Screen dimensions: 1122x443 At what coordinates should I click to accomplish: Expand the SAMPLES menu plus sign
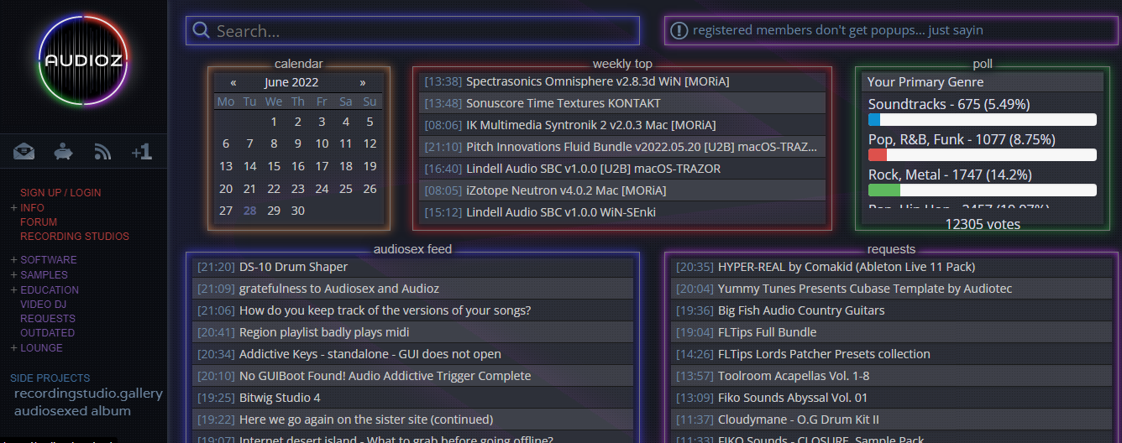coord(13,275)
